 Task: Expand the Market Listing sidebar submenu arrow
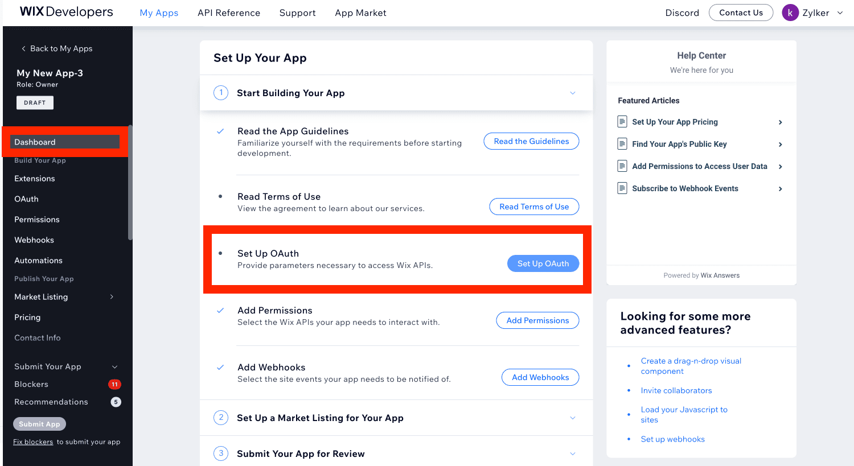point(112,297)
